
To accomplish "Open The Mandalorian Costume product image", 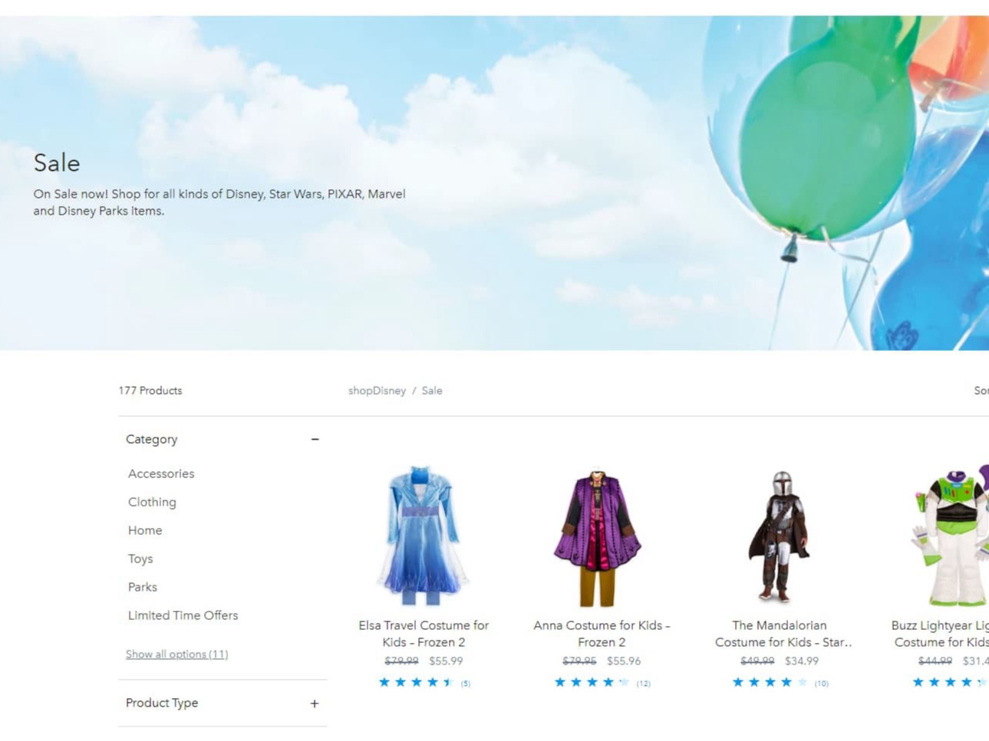I will pyautogui.click(x=780, y=536).
